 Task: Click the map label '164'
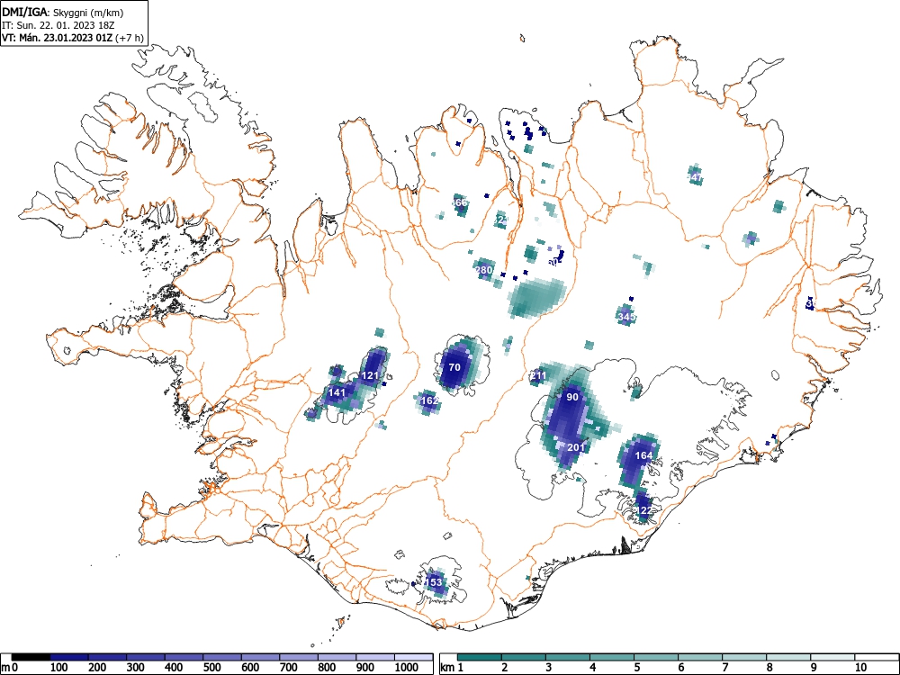[644, 455]
